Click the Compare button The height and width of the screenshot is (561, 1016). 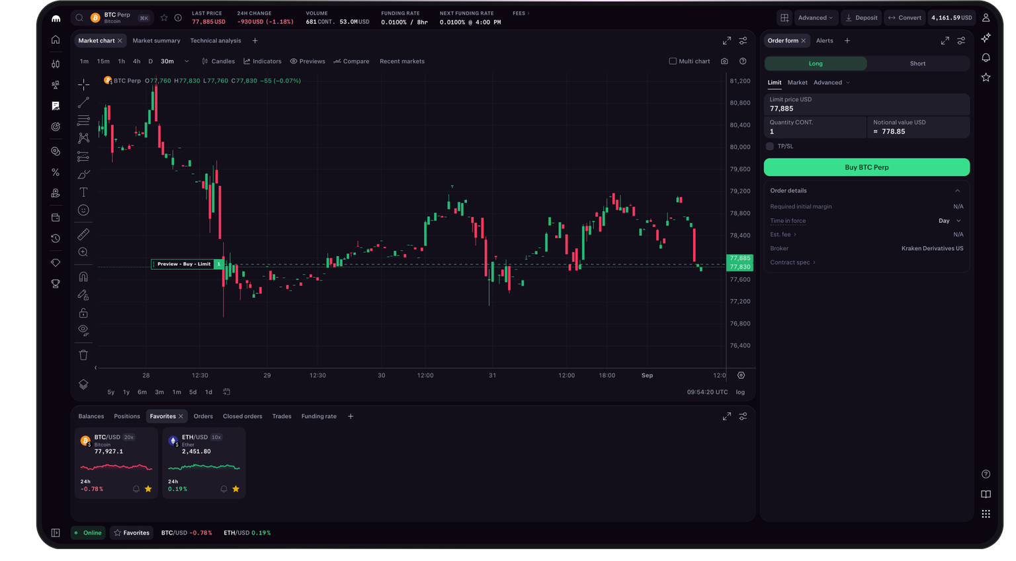(x=351, y=62)
